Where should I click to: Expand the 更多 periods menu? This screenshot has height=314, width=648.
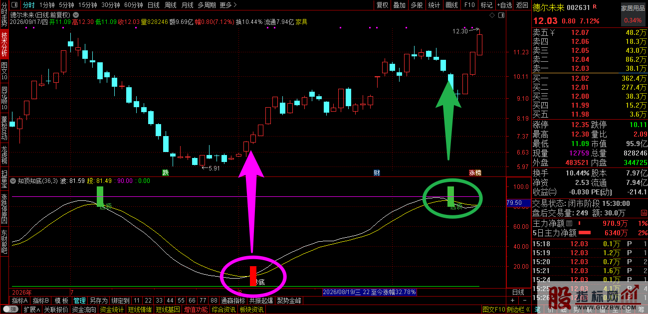point(228,5)
